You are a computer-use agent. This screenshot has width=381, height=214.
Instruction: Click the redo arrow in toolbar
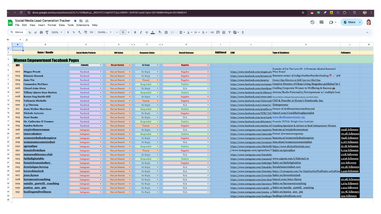[35, 32]
